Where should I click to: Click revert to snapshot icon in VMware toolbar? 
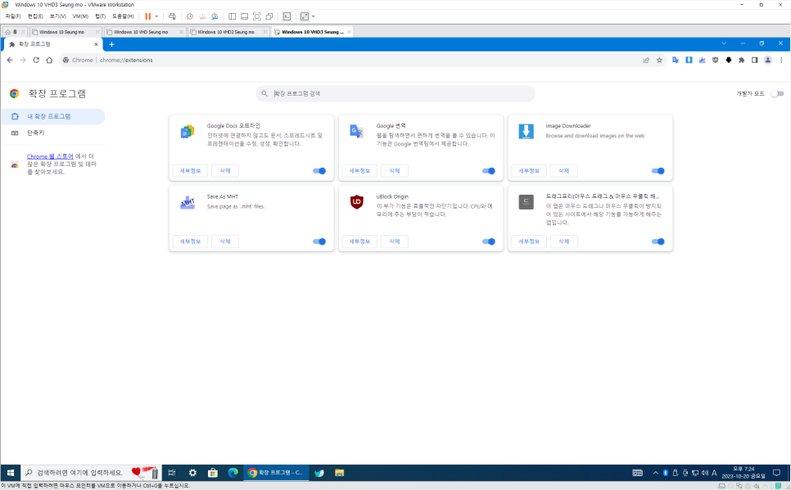202,16
